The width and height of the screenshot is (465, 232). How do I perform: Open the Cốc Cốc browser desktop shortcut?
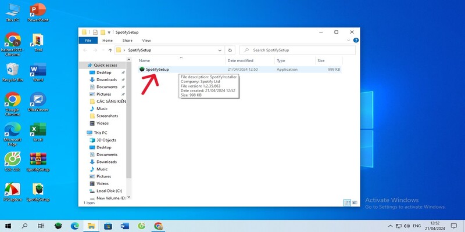point(12,162)
